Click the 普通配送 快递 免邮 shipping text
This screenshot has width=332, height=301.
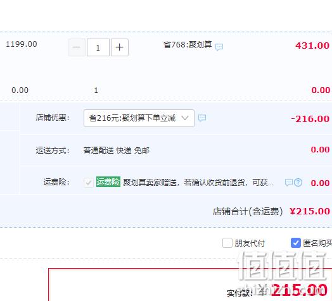[116, 150]
